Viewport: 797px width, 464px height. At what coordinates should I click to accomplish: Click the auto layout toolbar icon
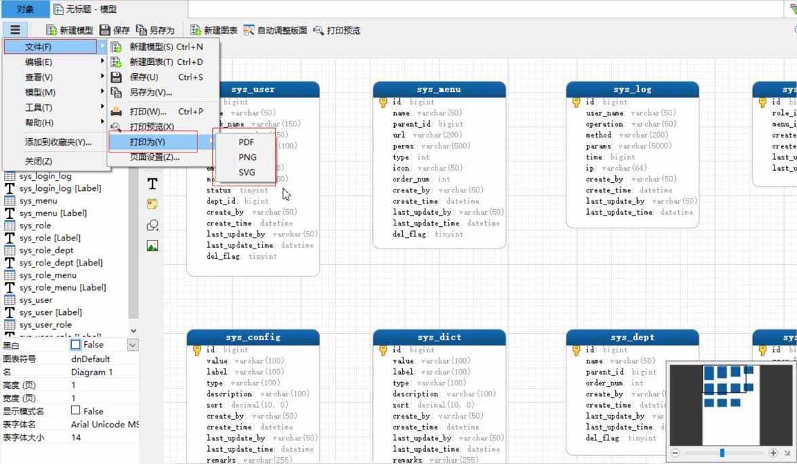(249, 30)
